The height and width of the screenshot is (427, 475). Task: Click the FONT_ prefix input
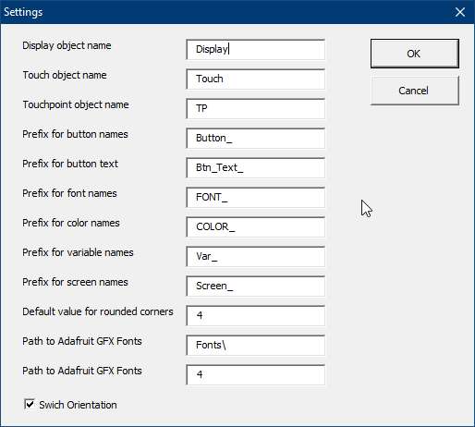(x=256, y=197)
